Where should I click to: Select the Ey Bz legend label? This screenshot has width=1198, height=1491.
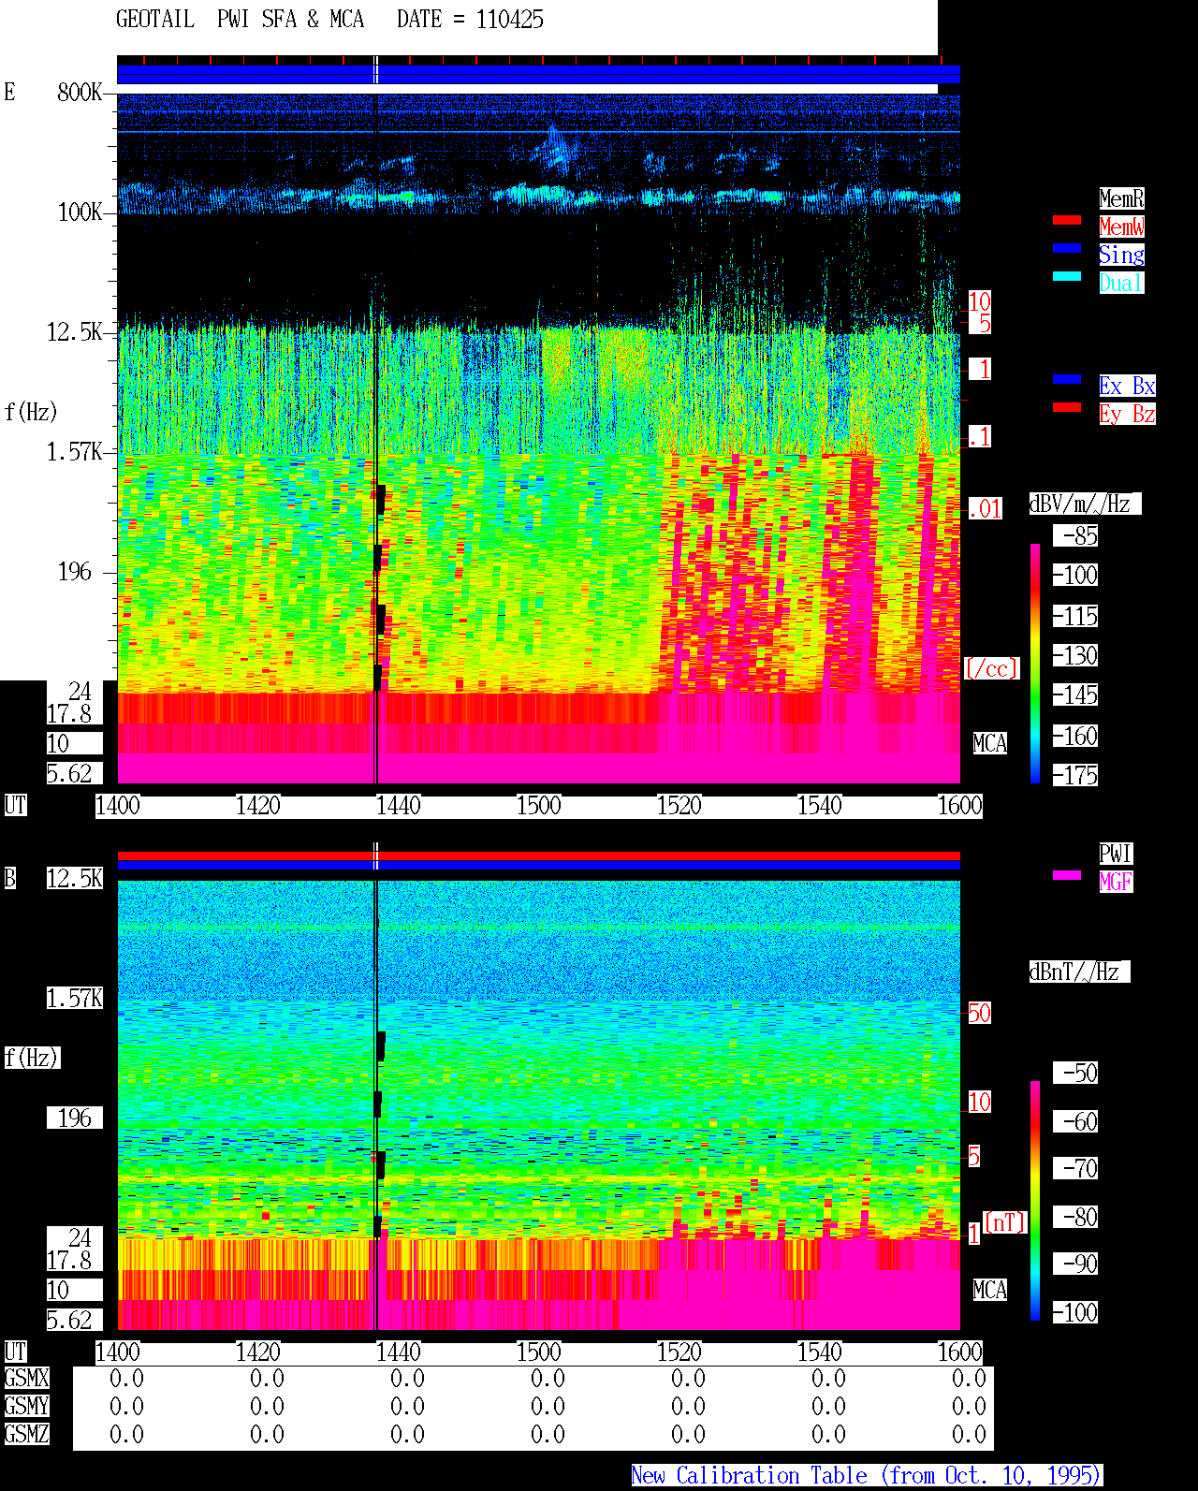pyautogui.click(x=1127, y=414)
